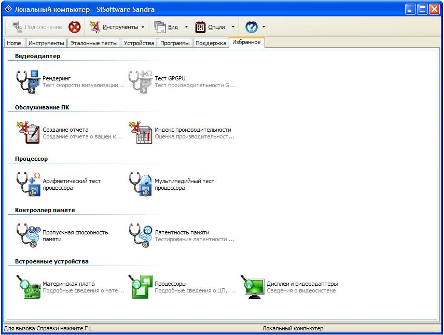Click the Вид toolbar button label
Image resolution: width=444 pixels, height=335 pixels.
point(173,27)
